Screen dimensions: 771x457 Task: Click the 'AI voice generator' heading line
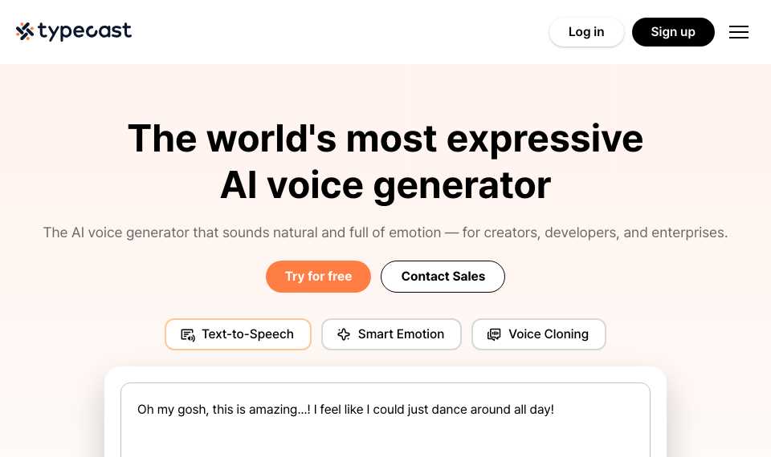pyautogui.click(x=385, y=185)
